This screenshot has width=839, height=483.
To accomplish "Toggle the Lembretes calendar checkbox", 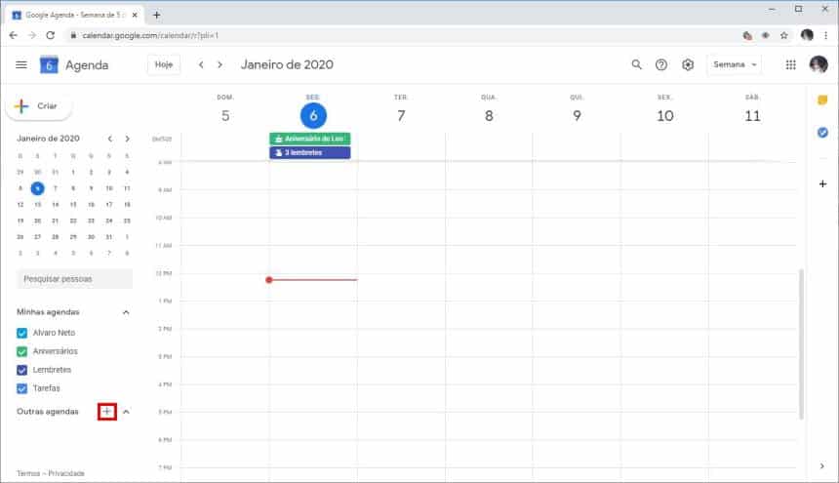I will pyautogui.click(x=21, y=370).
